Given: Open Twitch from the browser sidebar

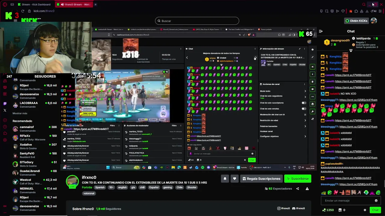Looking at the screenshot, I should click(5, 104).
